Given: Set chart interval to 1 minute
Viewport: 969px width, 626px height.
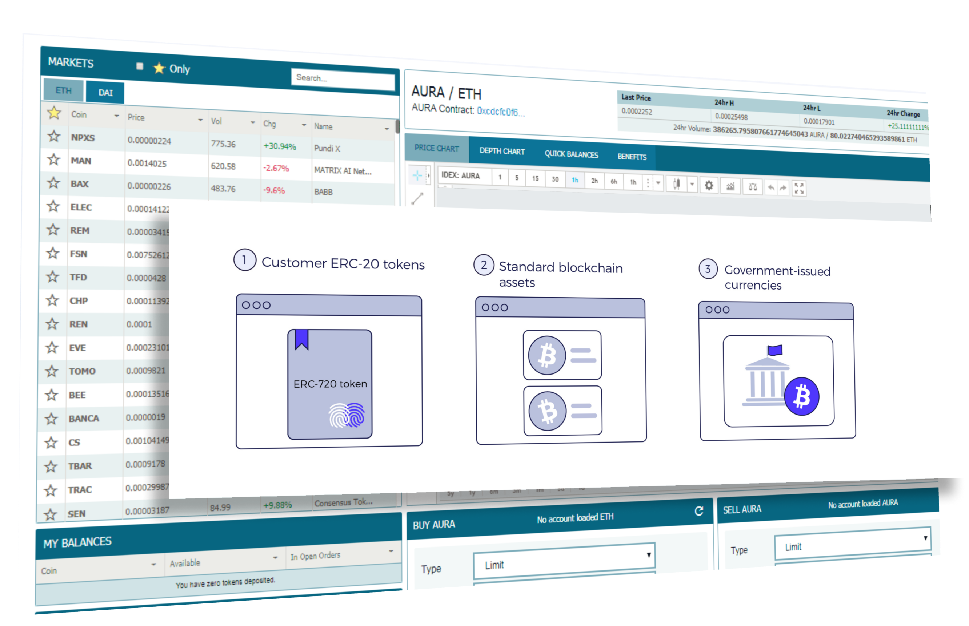Looking at the screenshot, I should 500,177.
